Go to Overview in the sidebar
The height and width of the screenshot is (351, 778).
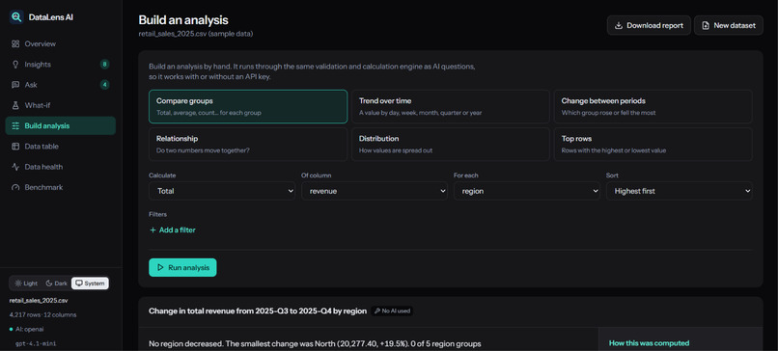coord(61,44)
